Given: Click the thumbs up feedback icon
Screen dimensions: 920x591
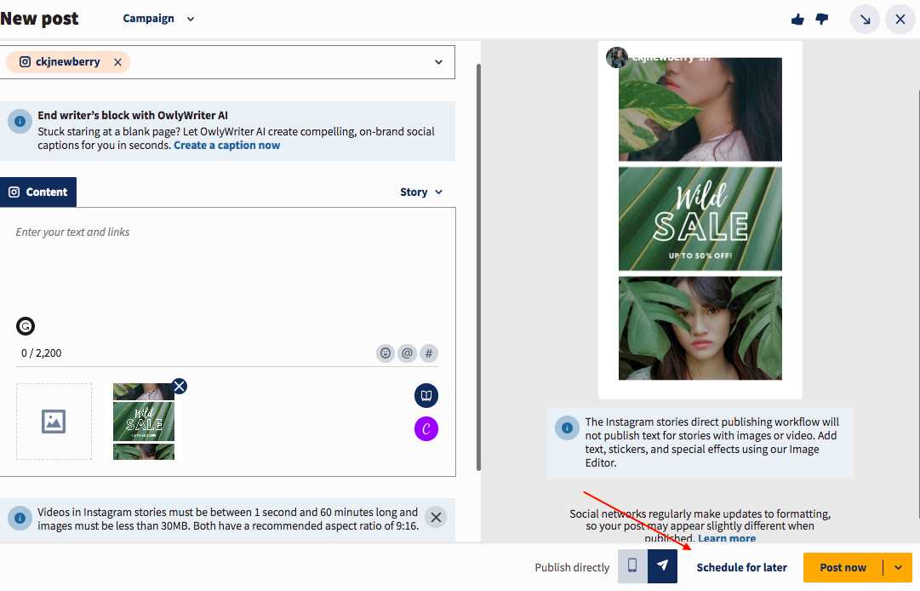Looking at the screenshot, I should (797, 20).
